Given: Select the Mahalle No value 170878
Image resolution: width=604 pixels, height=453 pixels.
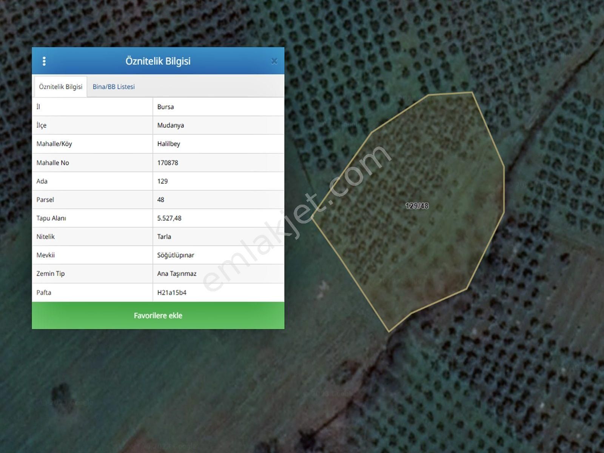Looking at the screenshot, I should [x=168, y=163].
